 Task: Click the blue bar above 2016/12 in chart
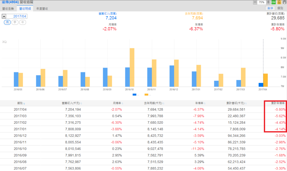[x=172, y=76]
